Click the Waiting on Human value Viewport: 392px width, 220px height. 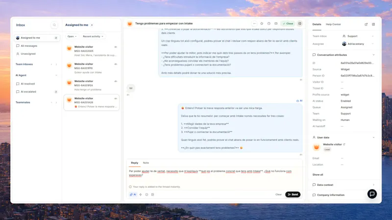345,120
